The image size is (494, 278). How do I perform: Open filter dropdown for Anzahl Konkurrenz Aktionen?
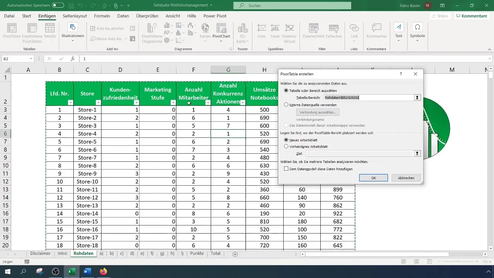242,103
